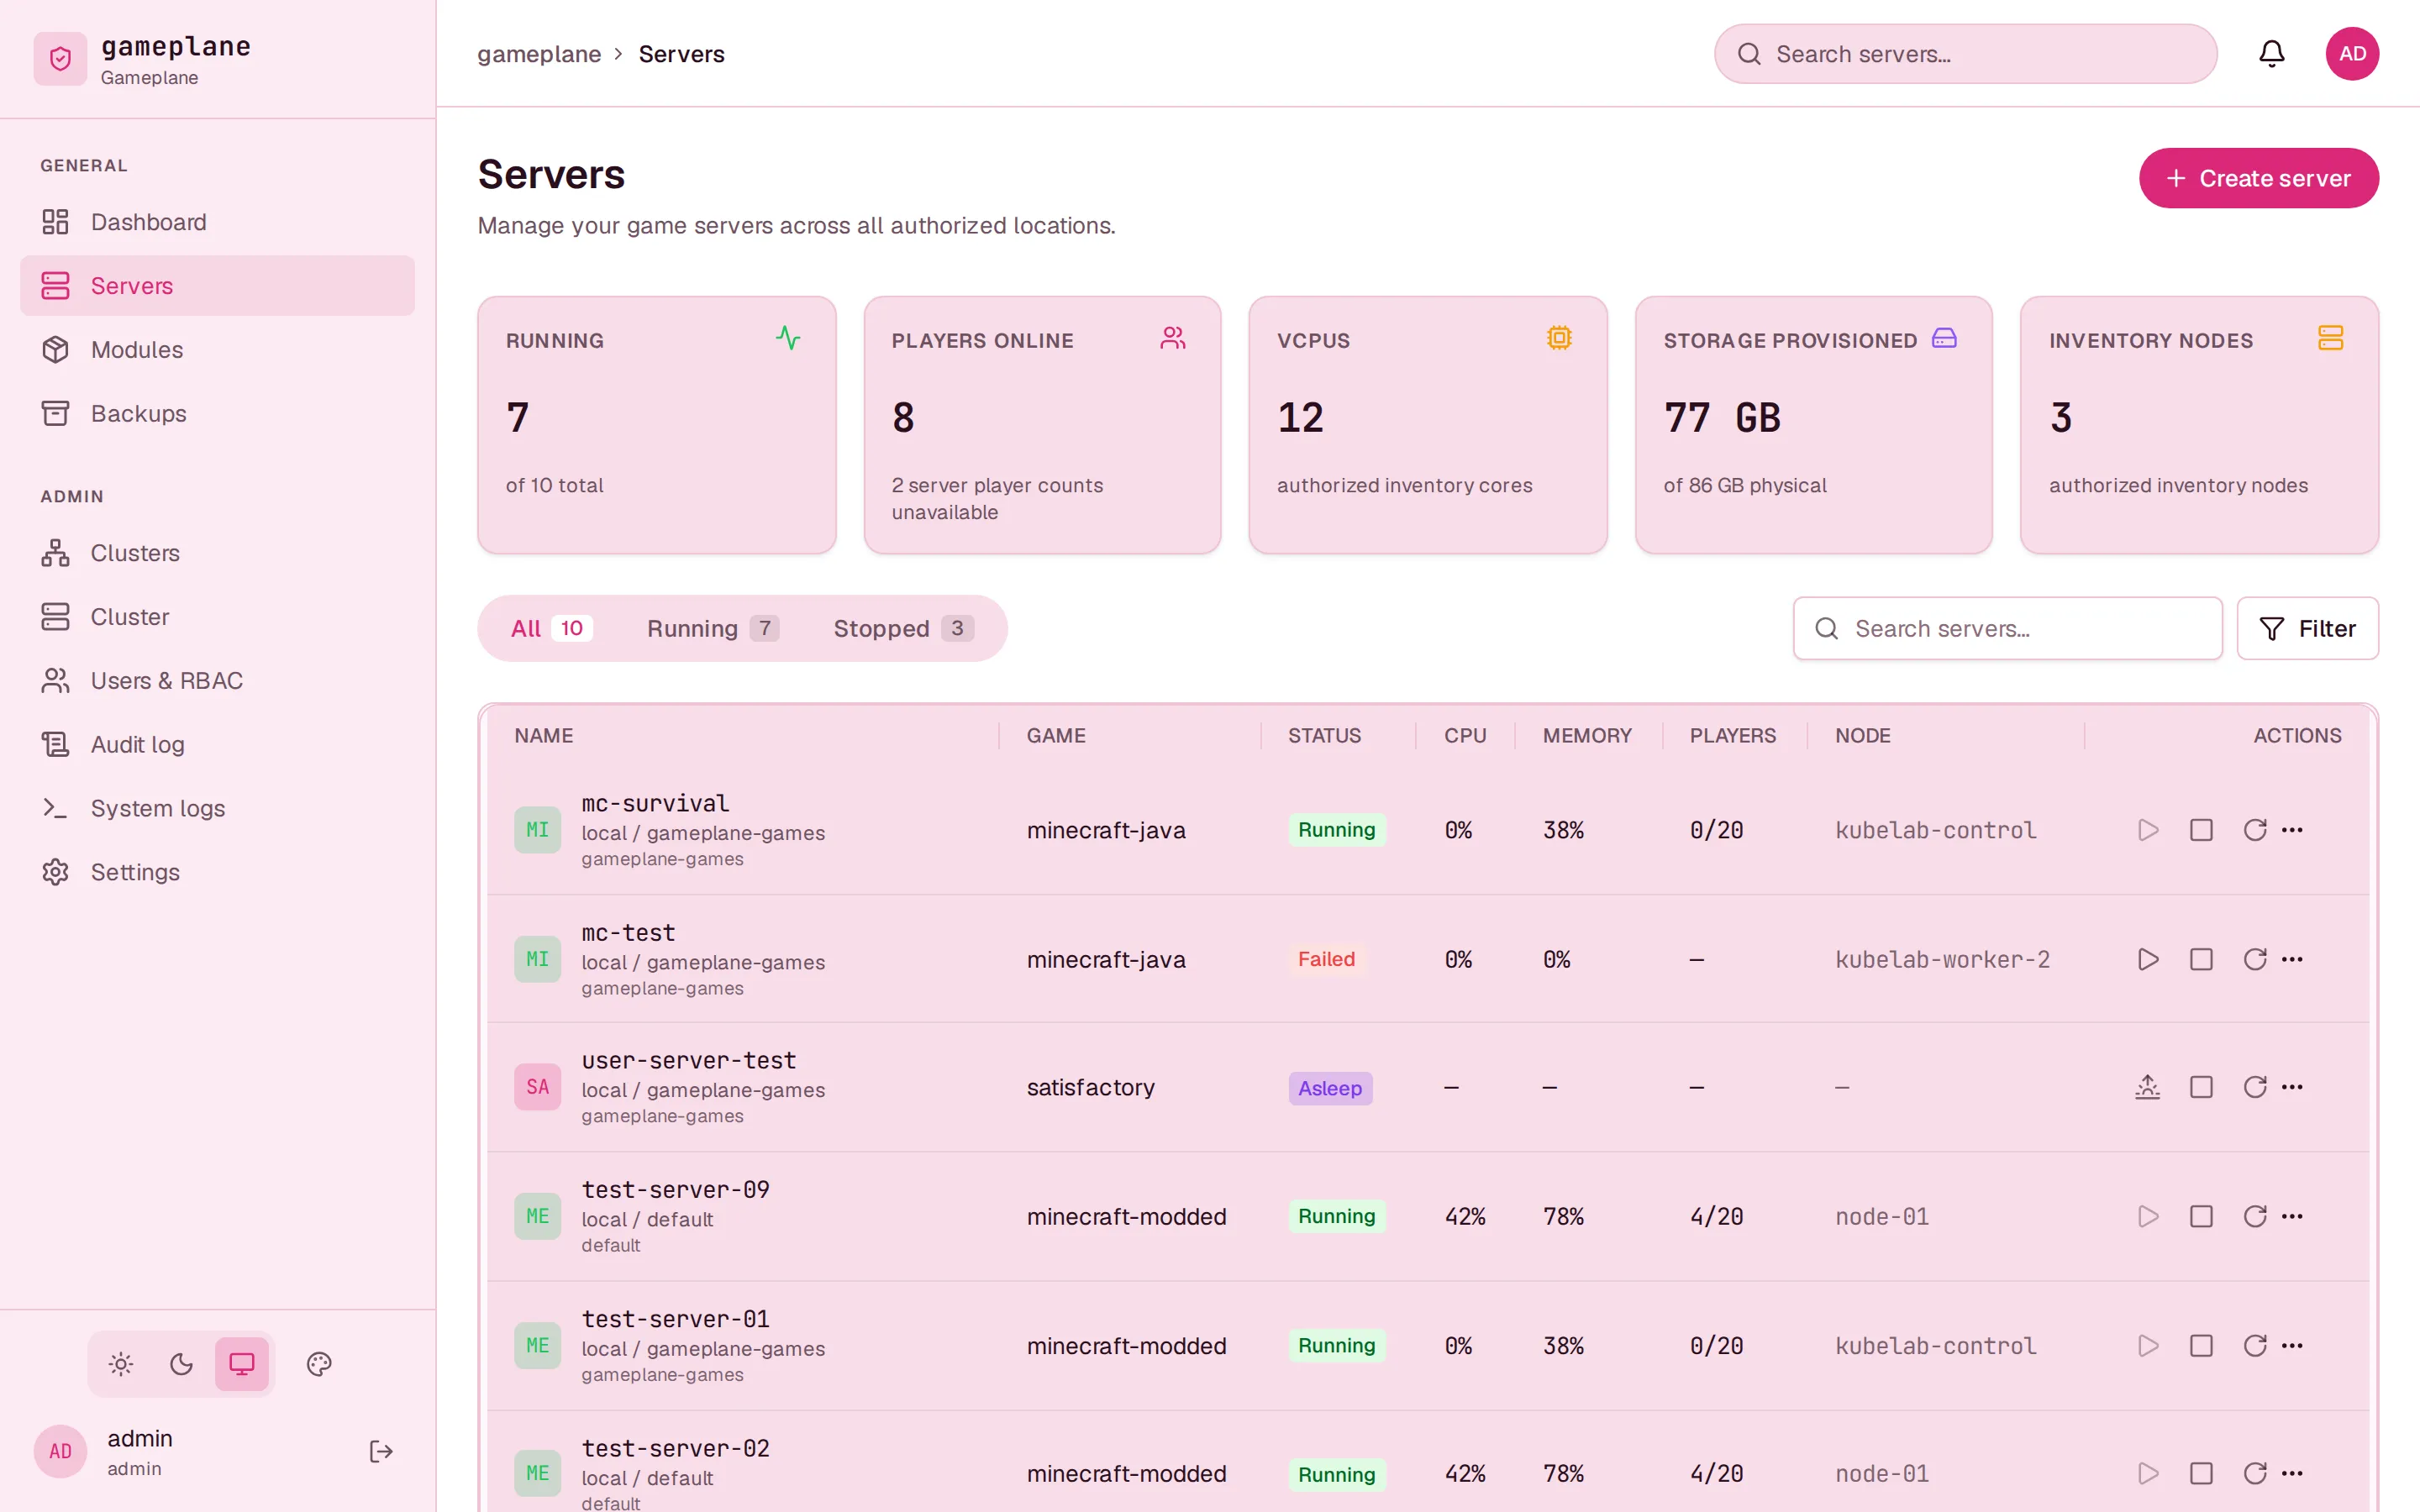Open more actions for mc-survival
The width and height of the screenshot is (2420, 1512).
2292,830
